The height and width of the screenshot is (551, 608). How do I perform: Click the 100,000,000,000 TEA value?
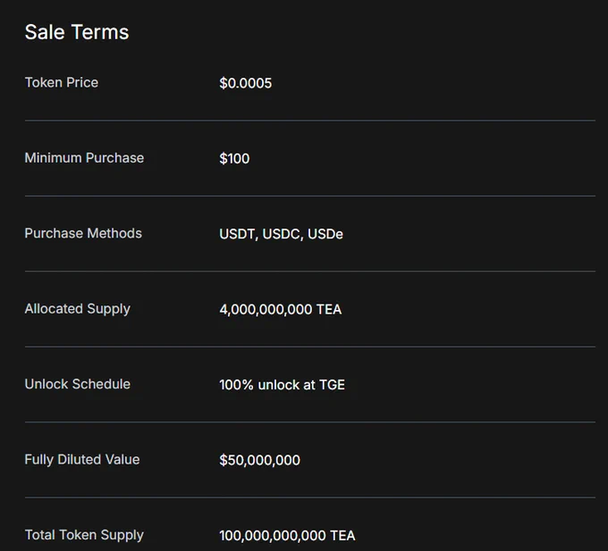pos(287,536)
